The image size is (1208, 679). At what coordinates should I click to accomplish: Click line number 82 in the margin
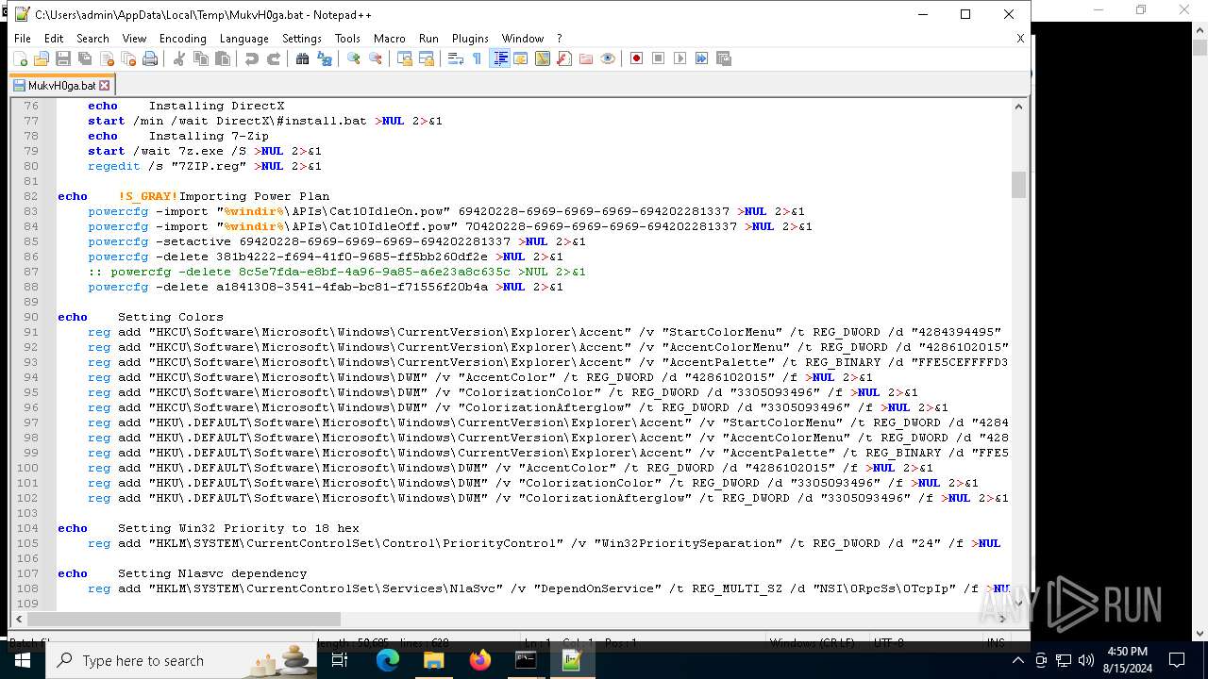tap(32, 196)
